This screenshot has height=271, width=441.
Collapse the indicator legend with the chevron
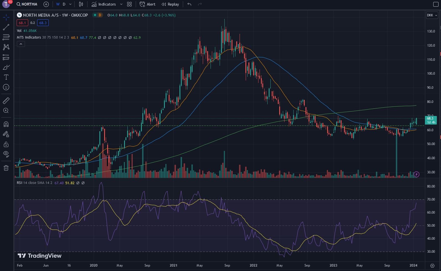point(21,44)
